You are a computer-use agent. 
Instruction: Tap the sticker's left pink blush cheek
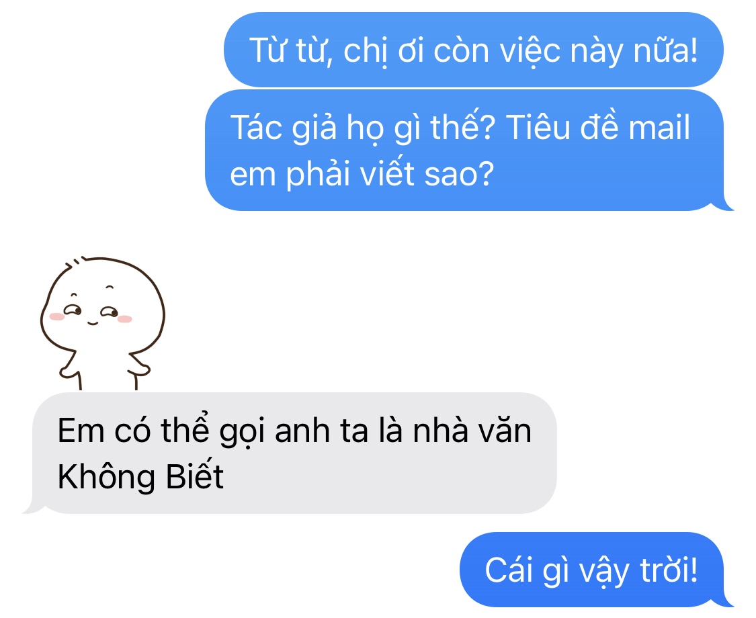[57, 316]
